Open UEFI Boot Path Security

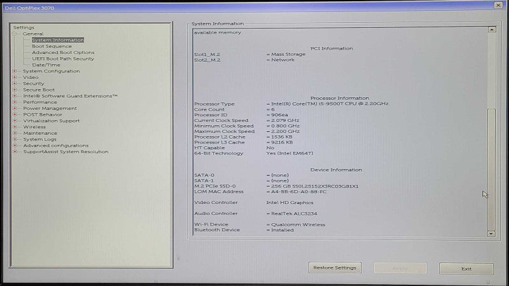[x=63, y=58]
